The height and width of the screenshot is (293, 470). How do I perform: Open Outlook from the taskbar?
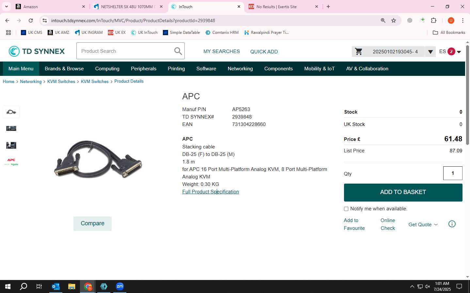click(x=56, y=286)
